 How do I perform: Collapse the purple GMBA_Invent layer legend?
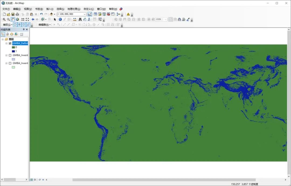(x=6, y=55)
